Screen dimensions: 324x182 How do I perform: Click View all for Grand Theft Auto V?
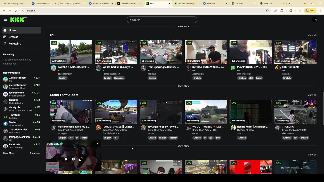312,95
